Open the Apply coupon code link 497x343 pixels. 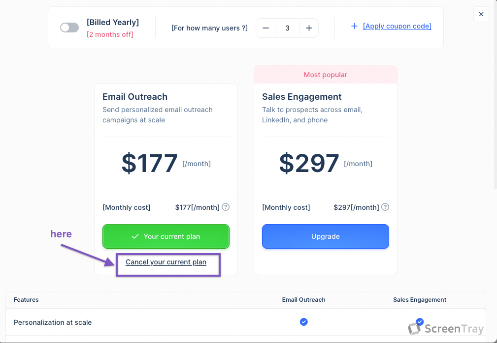pyautogui.click(x=397, y=26)
